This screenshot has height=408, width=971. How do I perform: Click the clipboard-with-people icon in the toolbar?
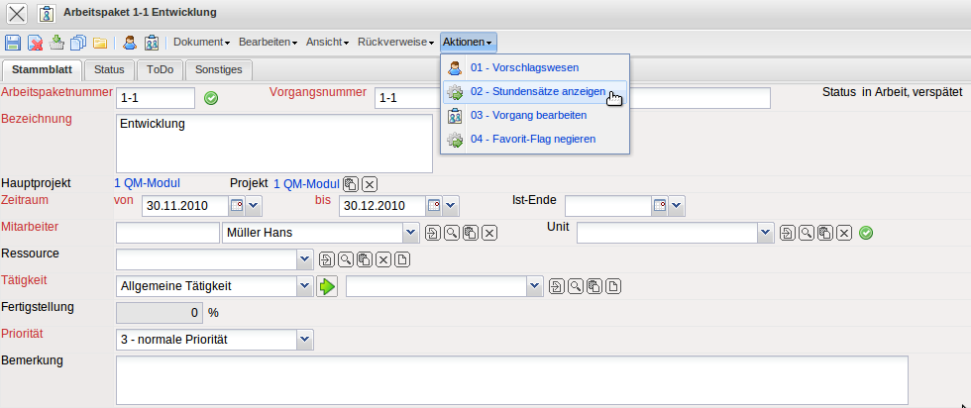[x=151, y=43]
